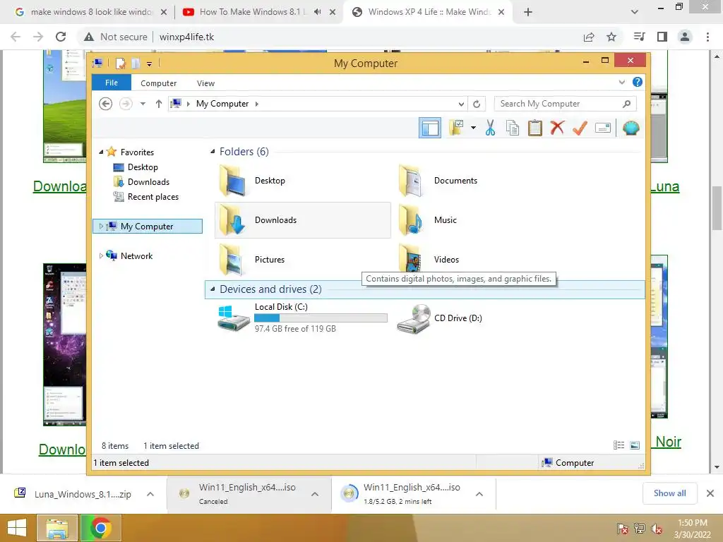
Task: Open the folder options dropdown arrow
Action: click(x=473, y=128)
